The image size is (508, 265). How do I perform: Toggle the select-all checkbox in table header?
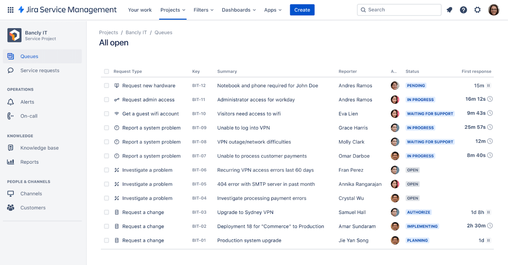(x=106, y=72)
